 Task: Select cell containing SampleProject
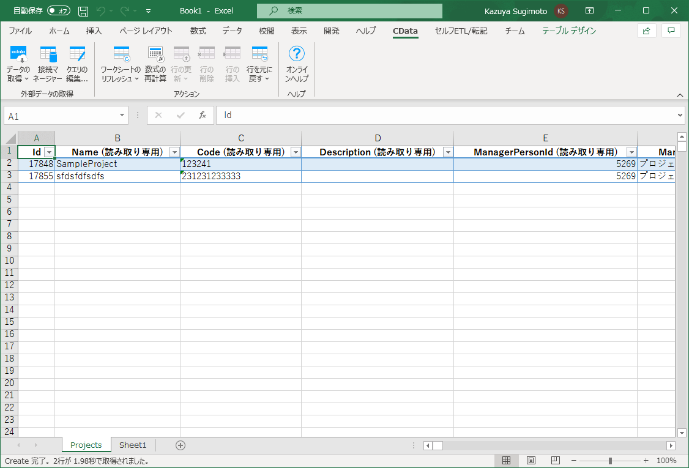(117, 164)
